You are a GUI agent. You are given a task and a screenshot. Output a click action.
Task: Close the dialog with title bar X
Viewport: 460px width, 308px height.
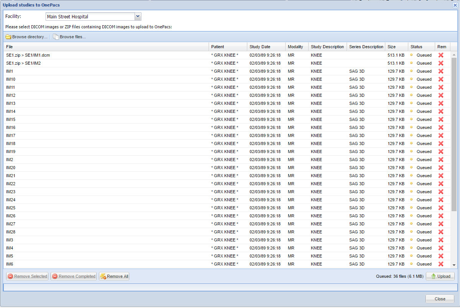[455, 5]
